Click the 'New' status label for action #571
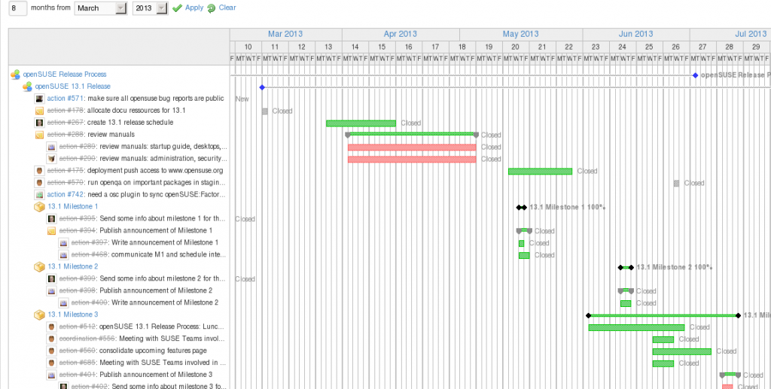This screenshot has width=771, height=389. 242,99
